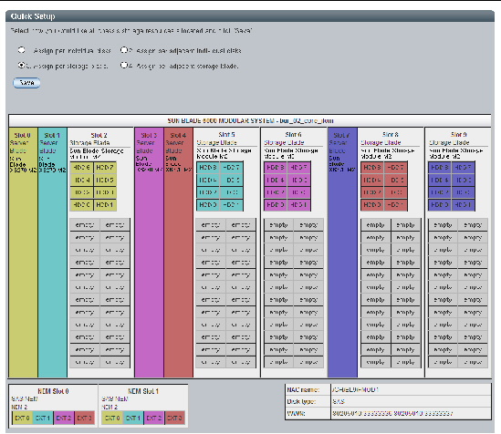Viewport: 501px width, 434px height.
Task: Select the assign per storage blade option
Action: [21, 66]
